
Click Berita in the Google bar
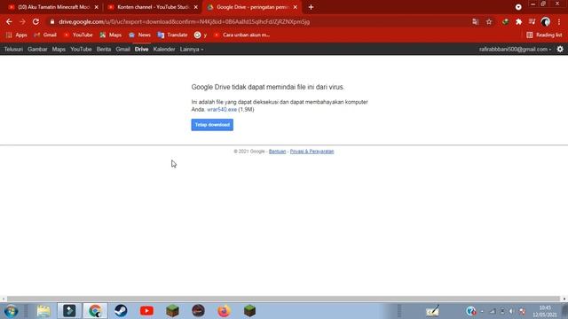click(x=104, y=50)
